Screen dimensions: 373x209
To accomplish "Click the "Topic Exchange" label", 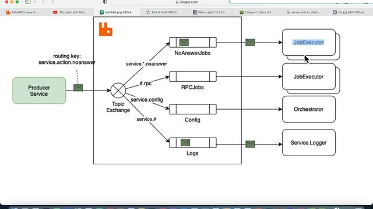I will pyautogui.click(x=118, y=107).
